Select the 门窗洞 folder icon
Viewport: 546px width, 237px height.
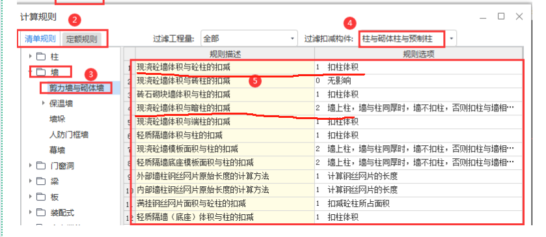point(41,165)
